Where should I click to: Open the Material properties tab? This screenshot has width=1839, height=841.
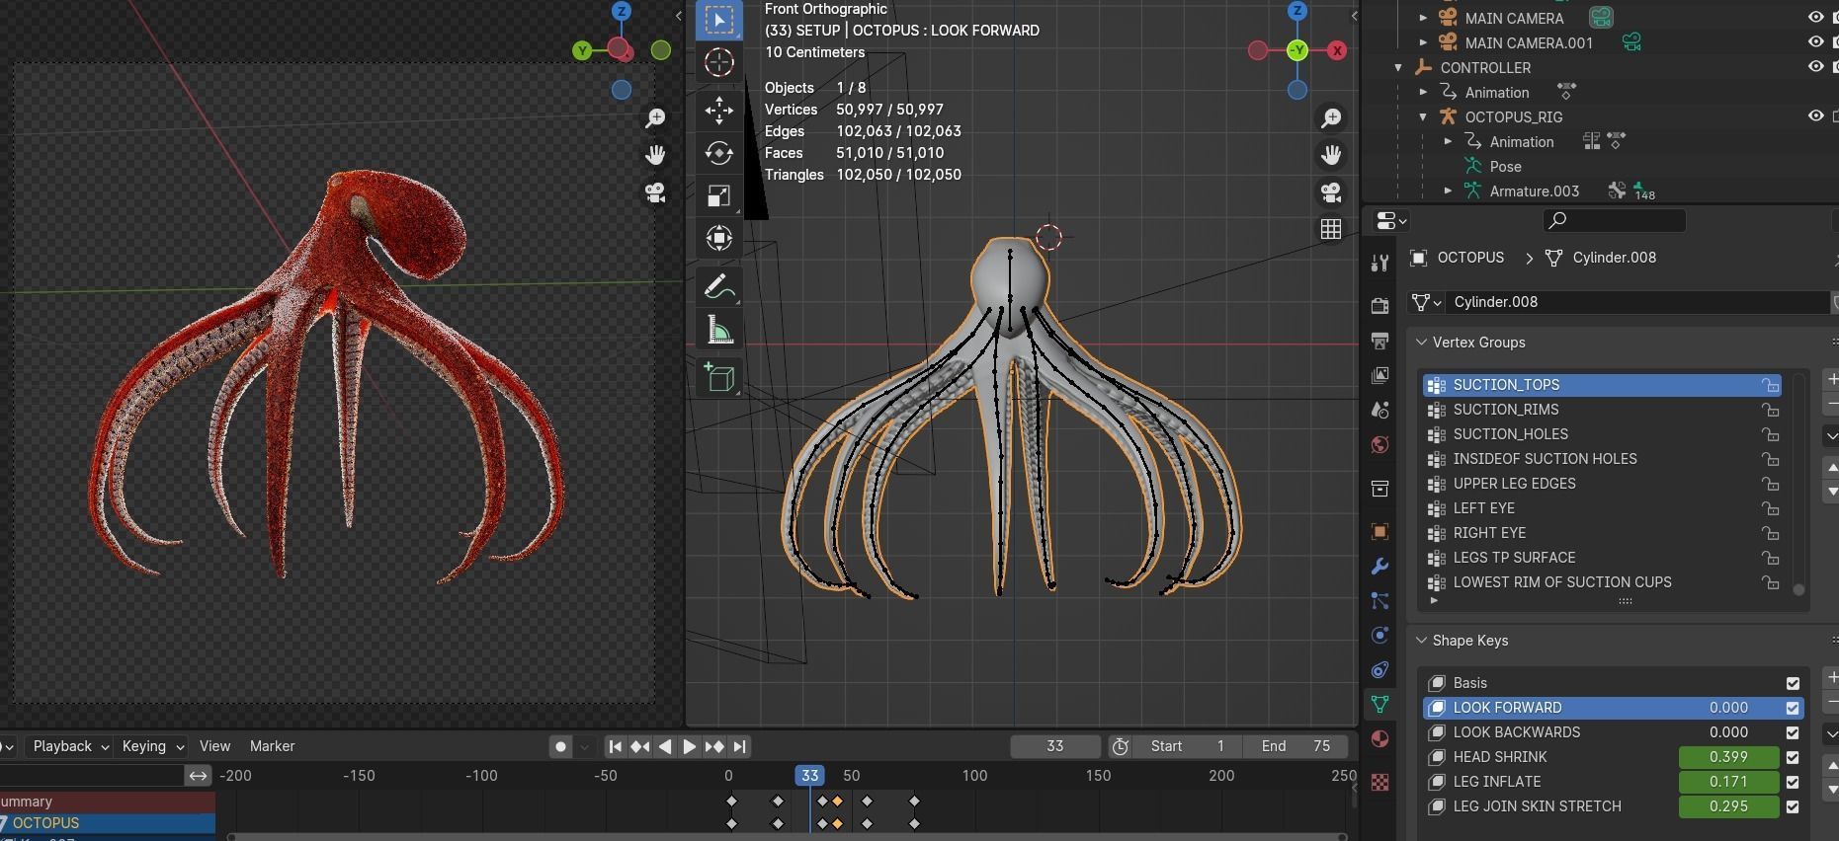coord(1379,738)
